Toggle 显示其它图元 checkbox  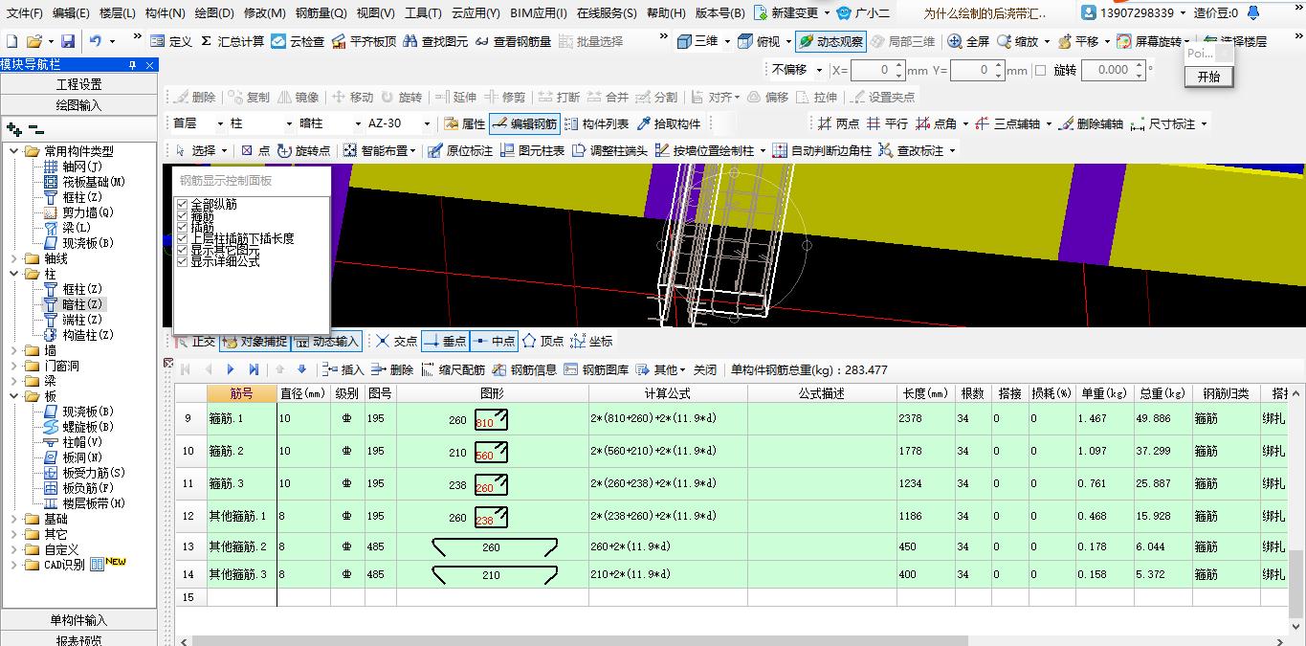pyautogui.click(x=182, y=251)
